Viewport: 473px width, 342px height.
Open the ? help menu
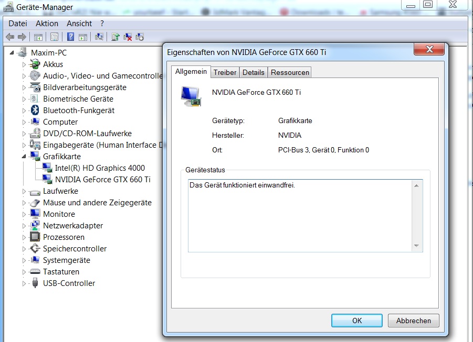(102, 24)
